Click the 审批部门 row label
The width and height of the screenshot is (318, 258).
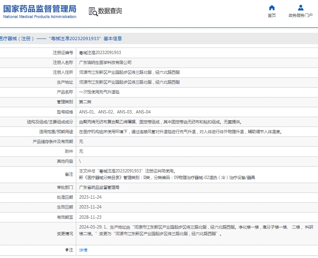click(65, 188)
